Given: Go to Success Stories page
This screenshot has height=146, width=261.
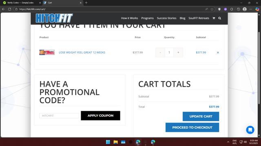Looking at the screenshot, I should pyautogui.click(x=166, y=18).
